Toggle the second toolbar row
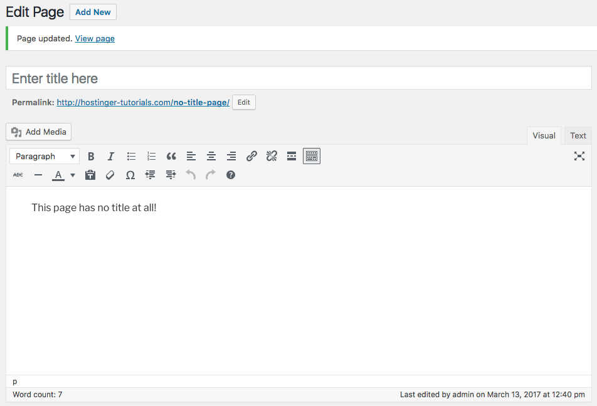597x406 pixels. pyautogui.click(x=312, y=156)
